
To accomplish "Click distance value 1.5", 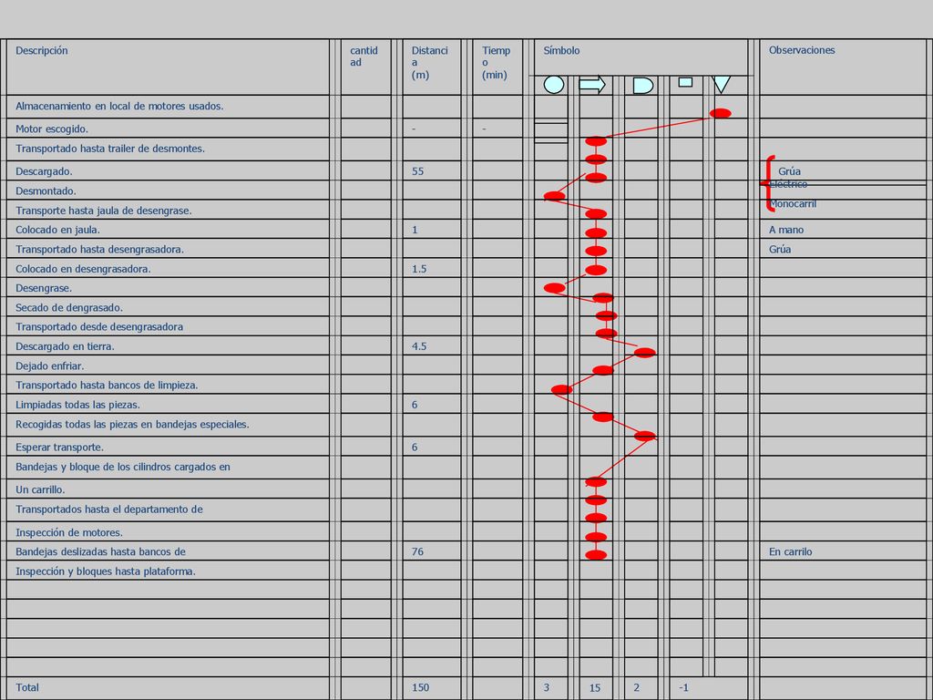I will [x=419, y=269].
